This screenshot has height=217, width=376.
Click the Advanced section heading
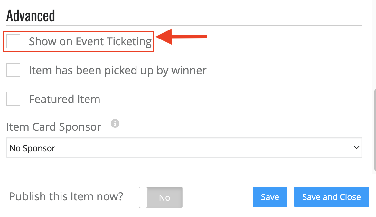coord(31,16)
